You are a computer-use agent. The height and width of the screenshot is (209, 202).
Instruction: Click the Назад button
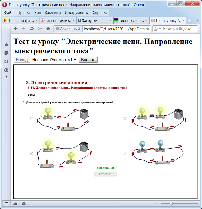coord(22,60)
